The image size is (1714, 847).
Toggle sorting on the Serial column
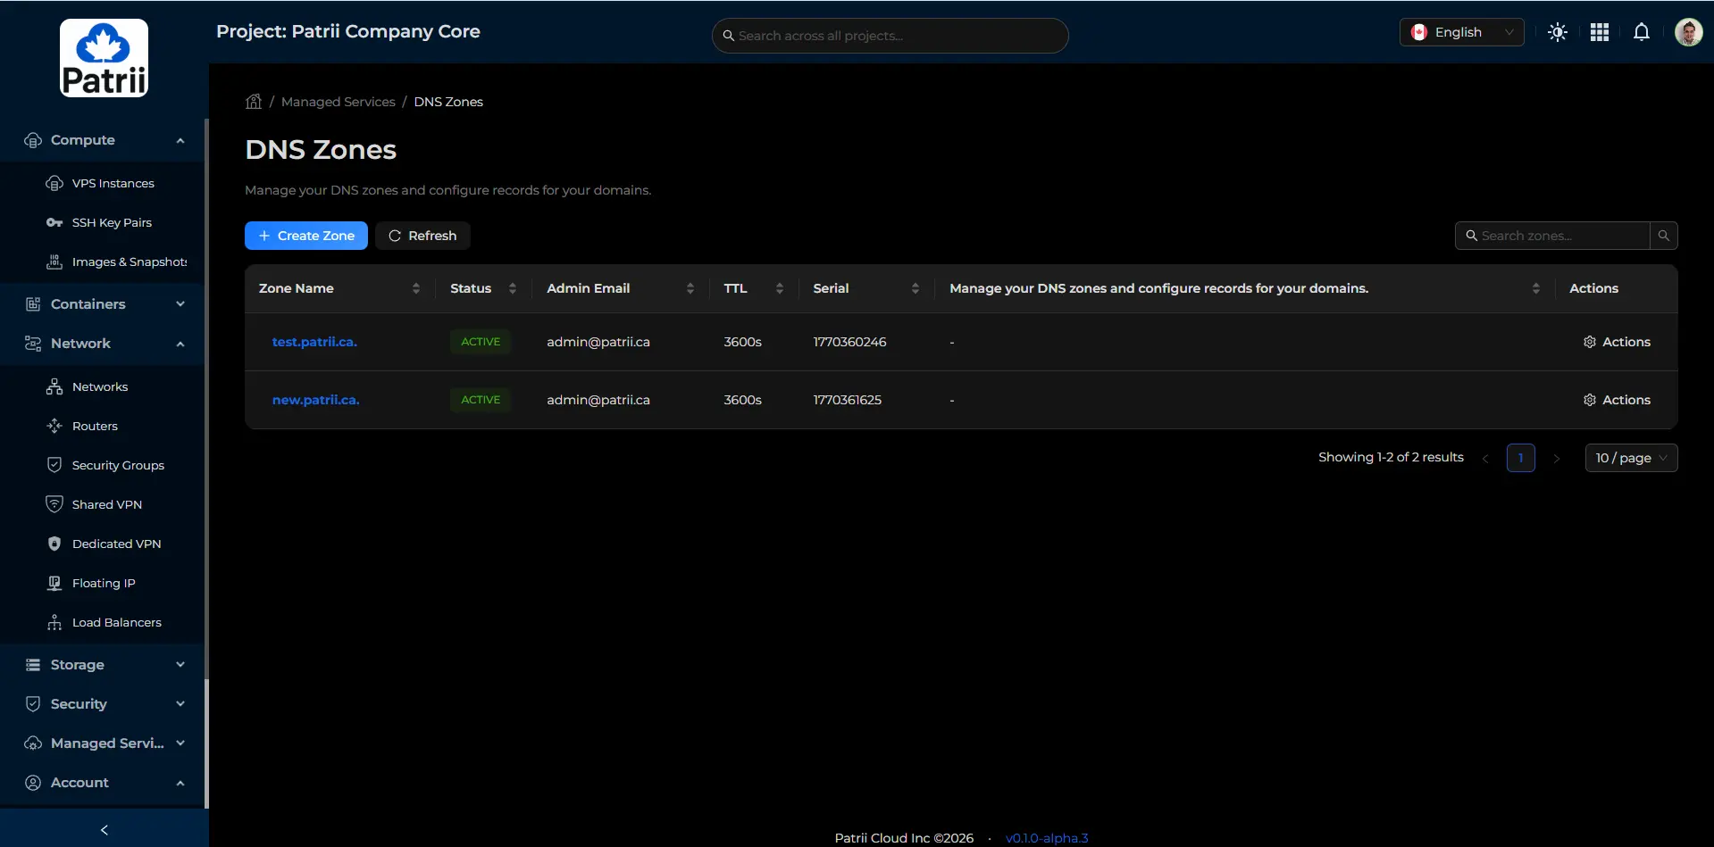tap(915, 288)
